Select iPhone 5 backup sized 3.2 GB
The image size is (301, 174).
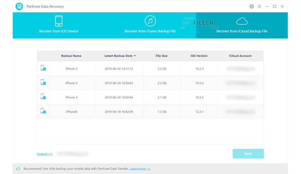click(x=72, y=69)
